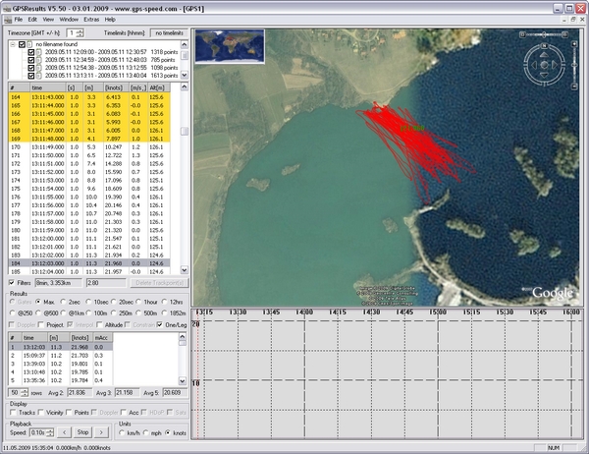Enable the Altitude checkbox
589x454 pixels.
tap(99, 324)
